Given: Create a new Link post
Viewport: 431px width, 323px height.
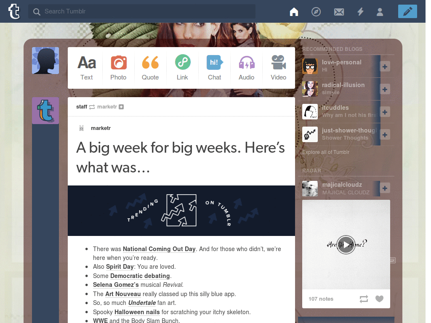Looking at the screenshot, I should (183, 68).
